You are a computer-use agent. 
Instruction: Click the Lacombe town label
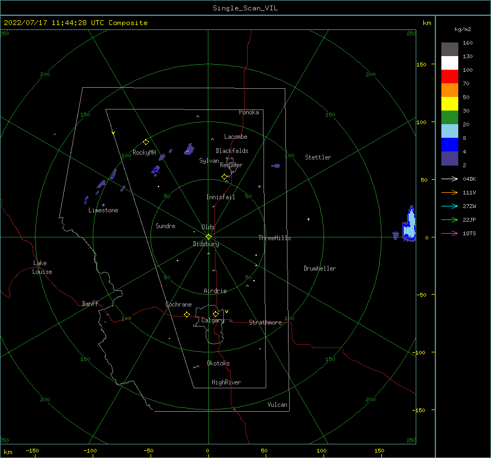click(236, 137)
